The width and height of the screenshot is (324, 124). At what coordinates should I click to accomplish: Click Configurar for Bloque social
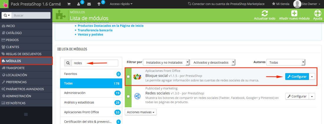(297, 77)
